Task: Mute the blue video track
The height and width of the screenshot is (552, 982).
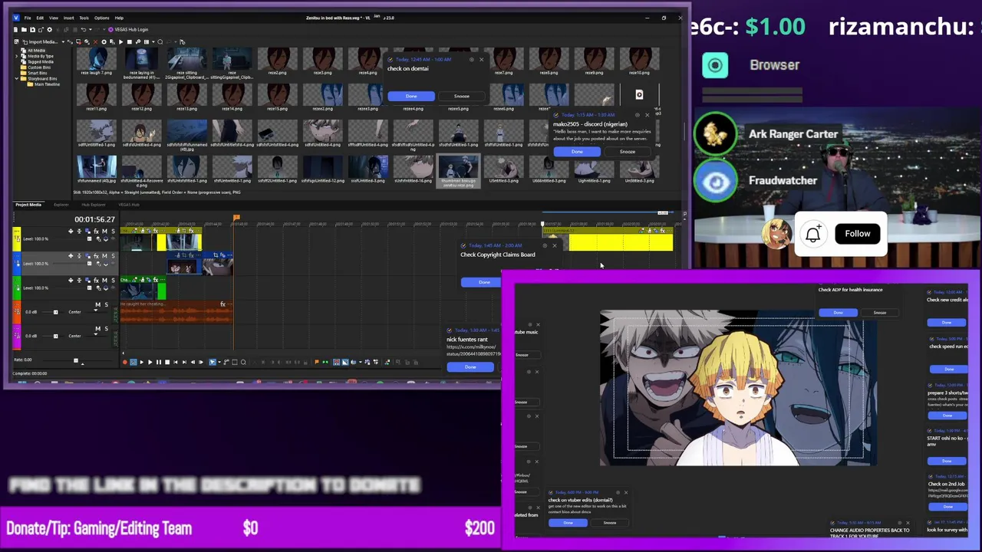Action: click(104, 256)
